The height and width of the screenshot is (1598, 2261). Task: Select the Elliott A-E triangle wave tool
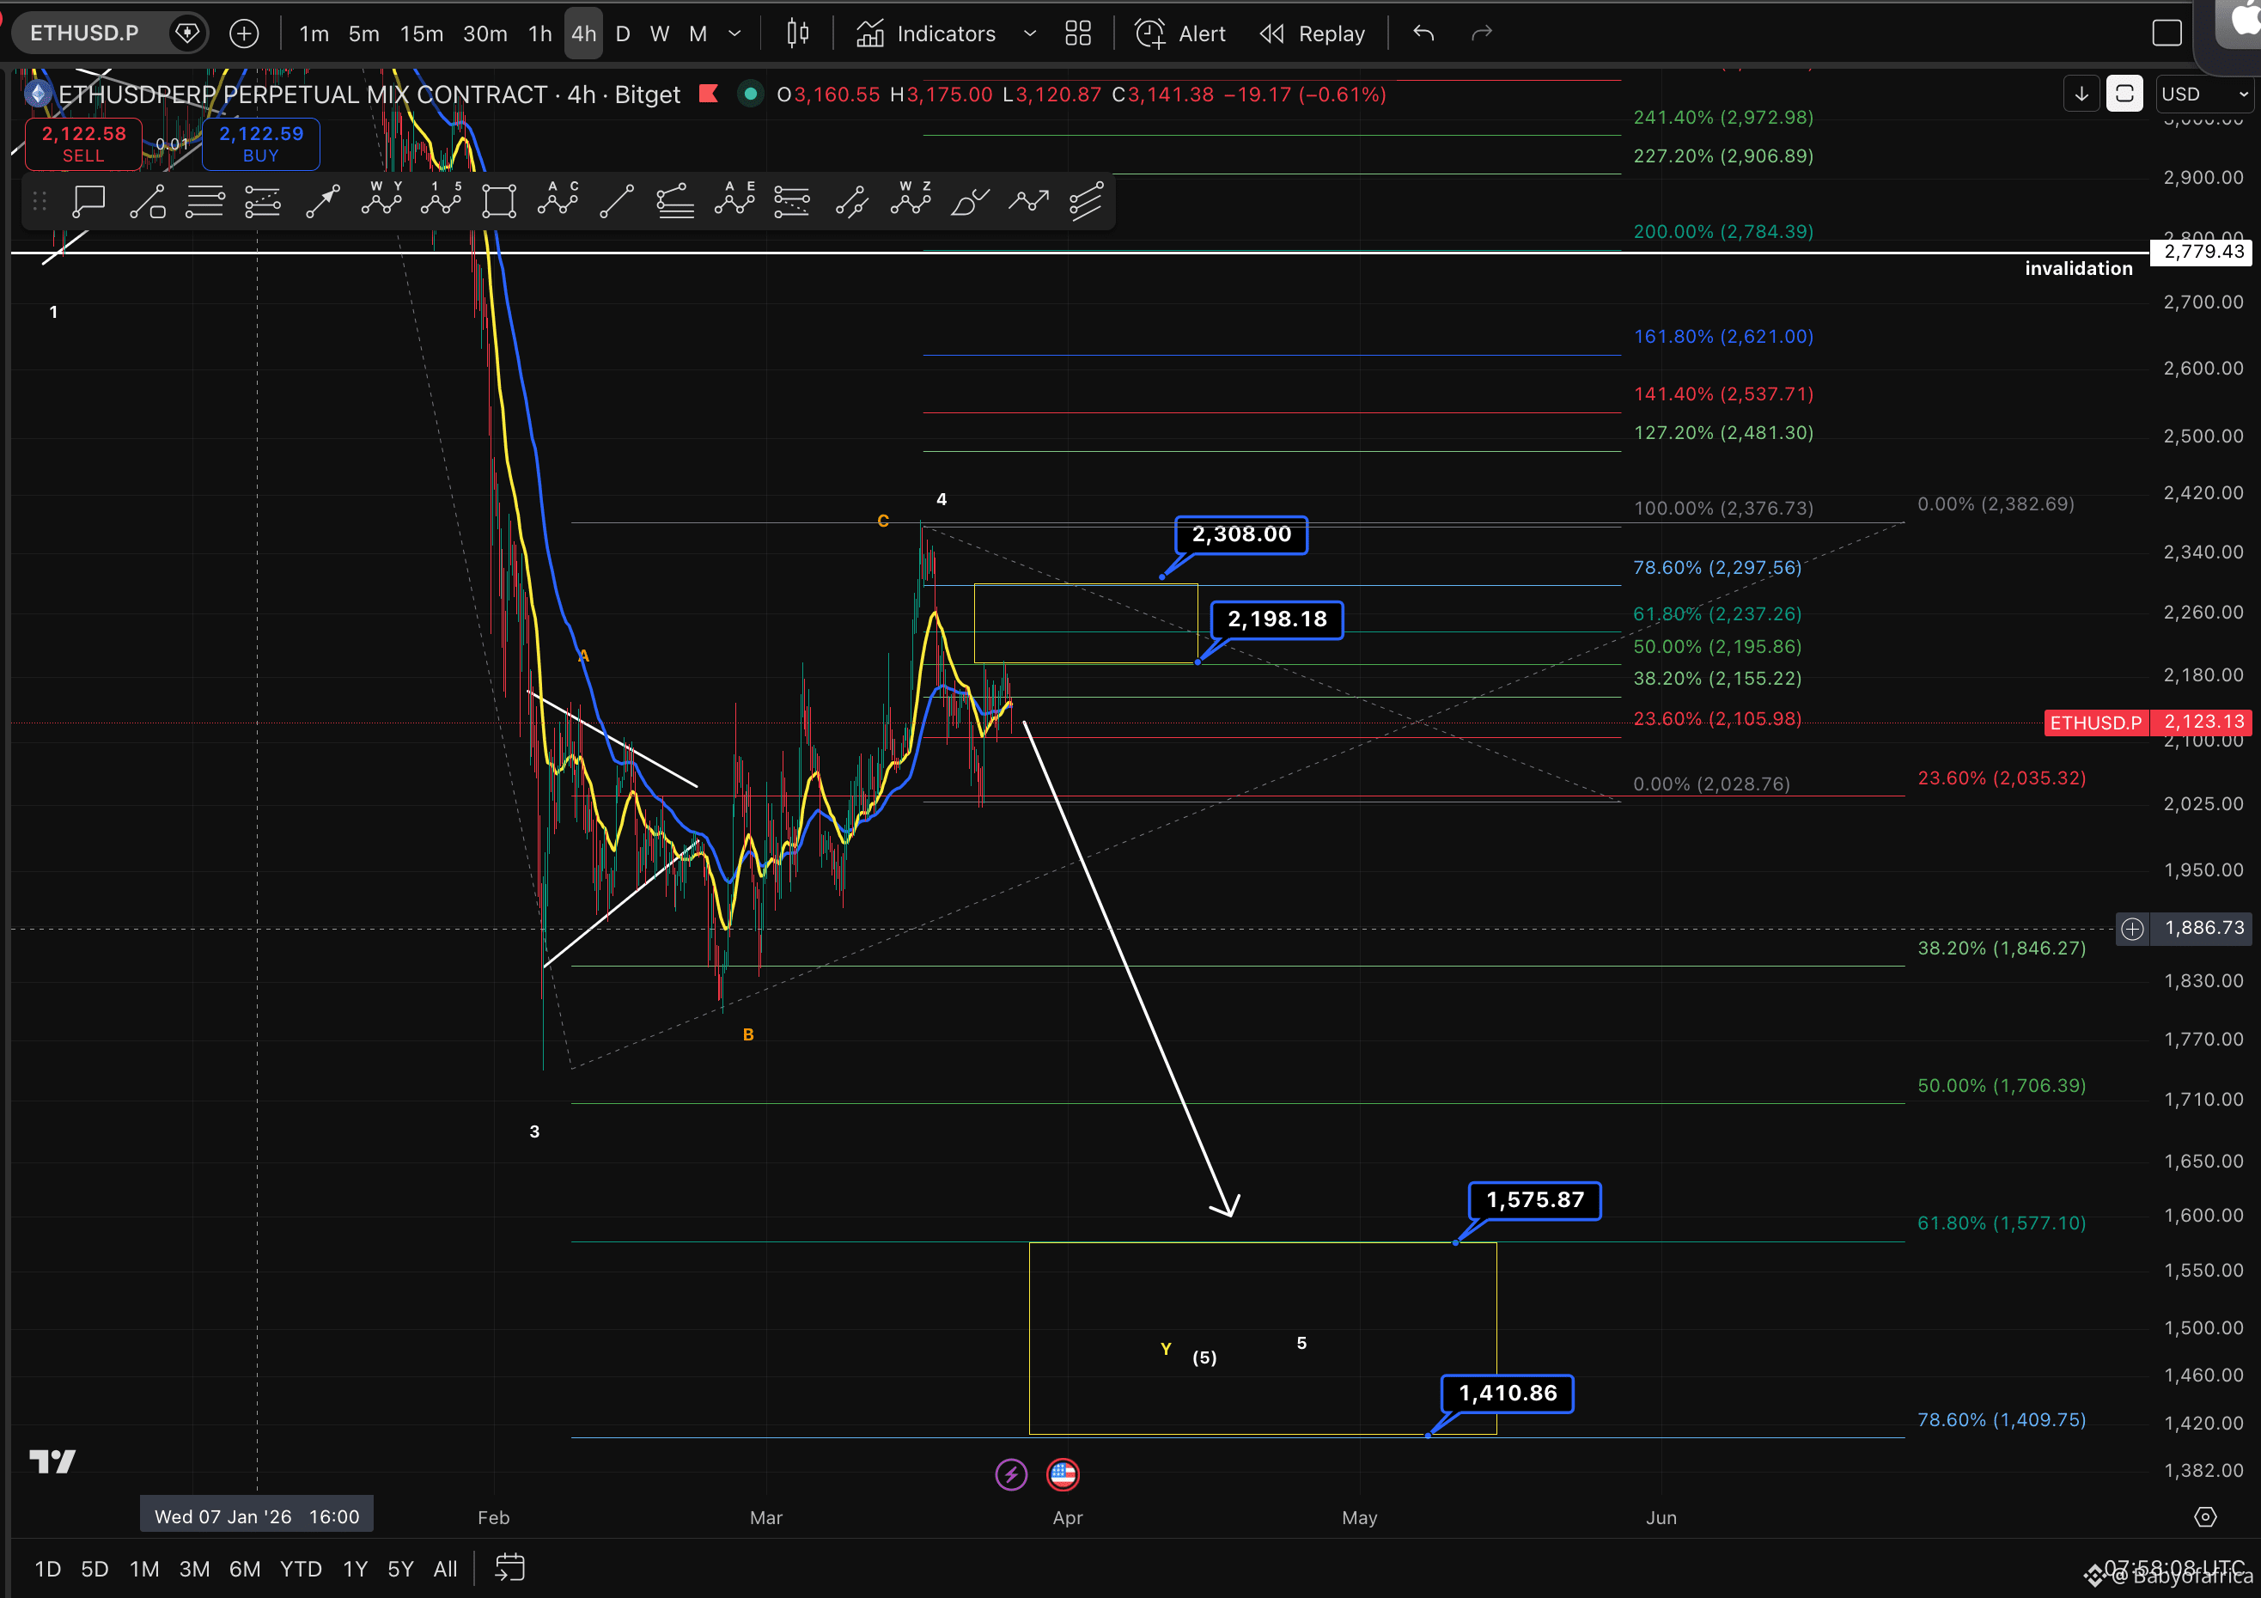tap(734, 198)
